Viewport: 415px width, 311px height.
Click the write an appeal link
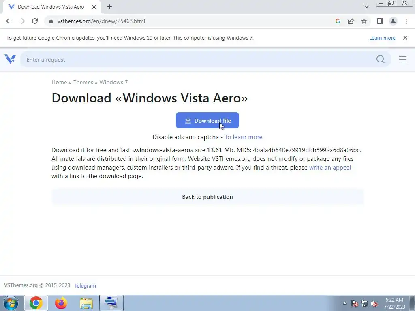[330, 168]
